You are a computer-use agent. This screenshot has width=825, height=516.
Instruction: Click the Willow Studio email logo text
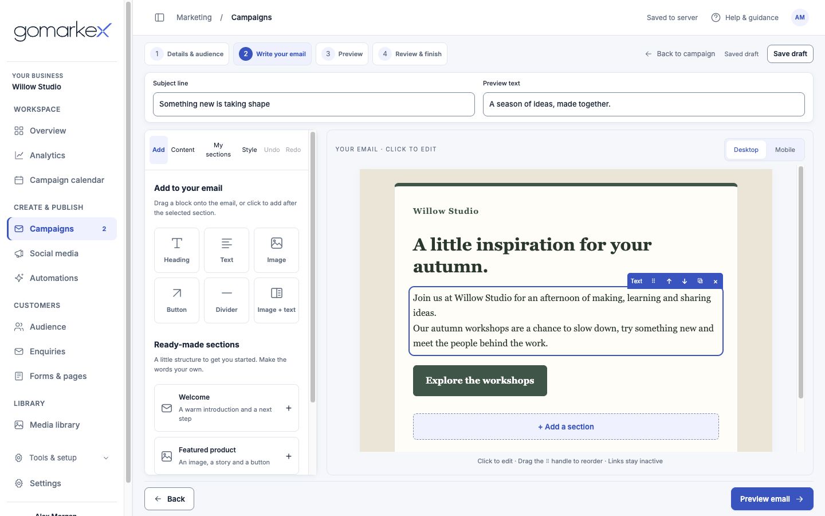pyautogui.click(x=446, y=211)
